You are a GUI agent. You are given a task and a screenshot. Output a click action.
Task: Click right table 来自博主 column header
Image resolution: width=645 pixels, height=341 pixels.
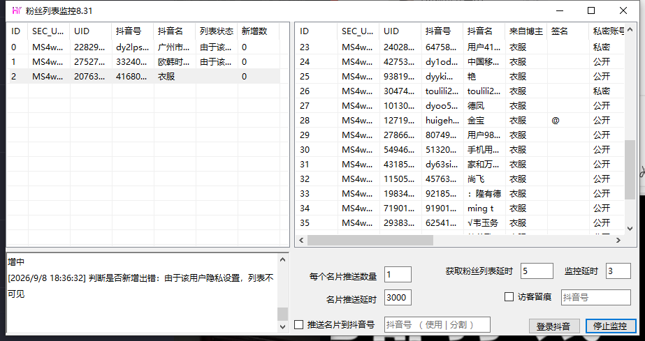(x=526, y=31)
